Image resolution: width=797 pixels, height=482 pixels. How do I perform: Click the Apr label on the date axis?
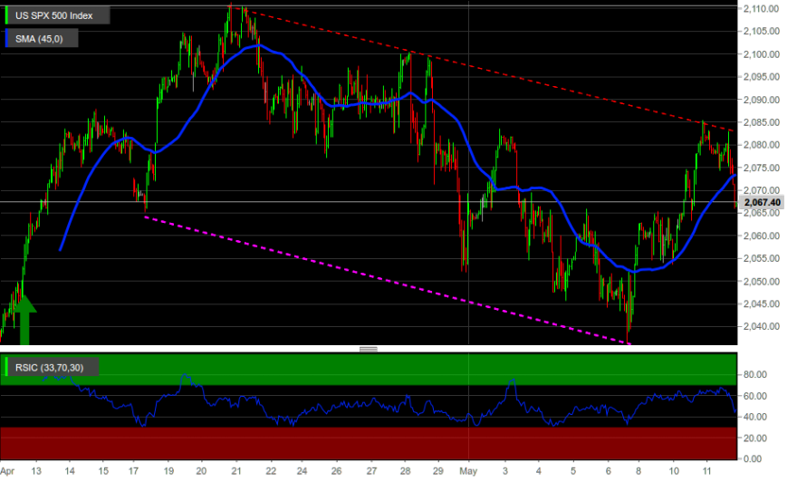pos(7,471)
